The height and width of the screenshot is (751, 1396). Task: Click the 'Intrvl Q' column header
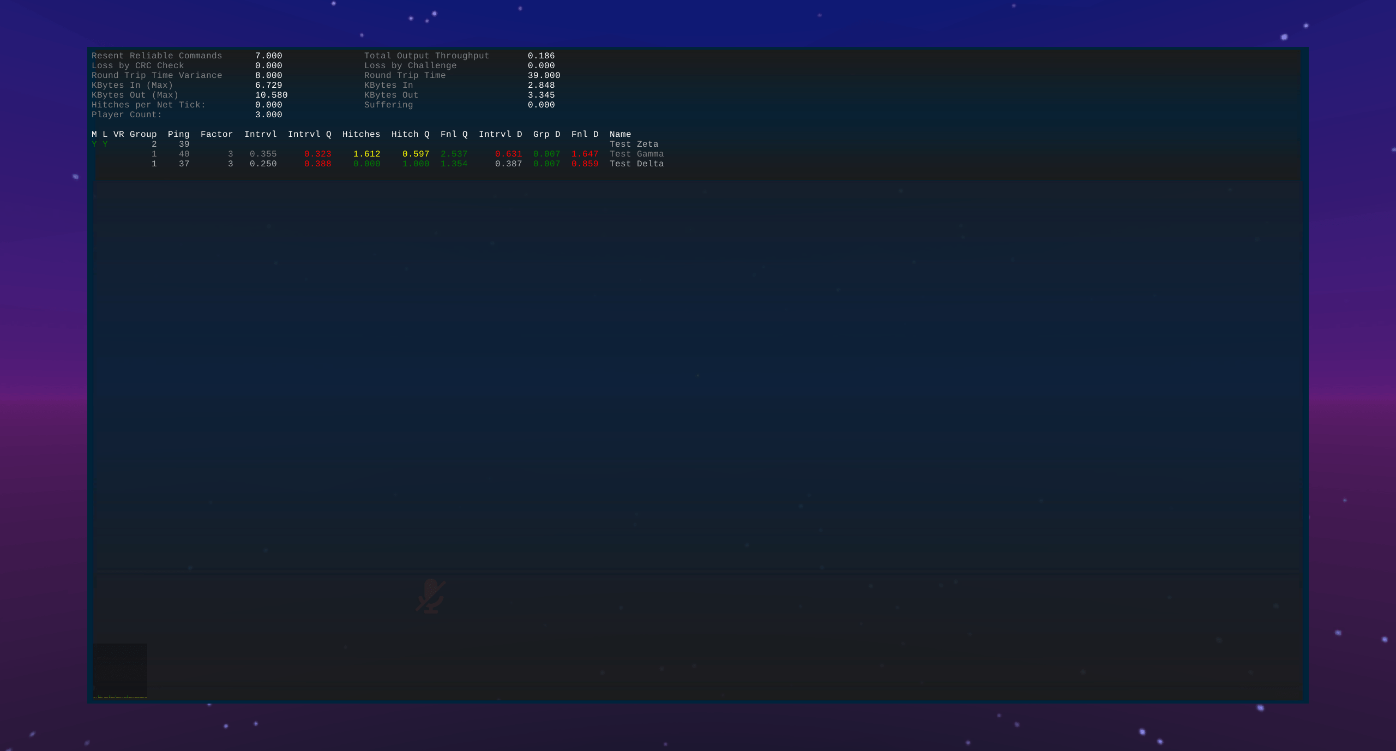point(310,134)
